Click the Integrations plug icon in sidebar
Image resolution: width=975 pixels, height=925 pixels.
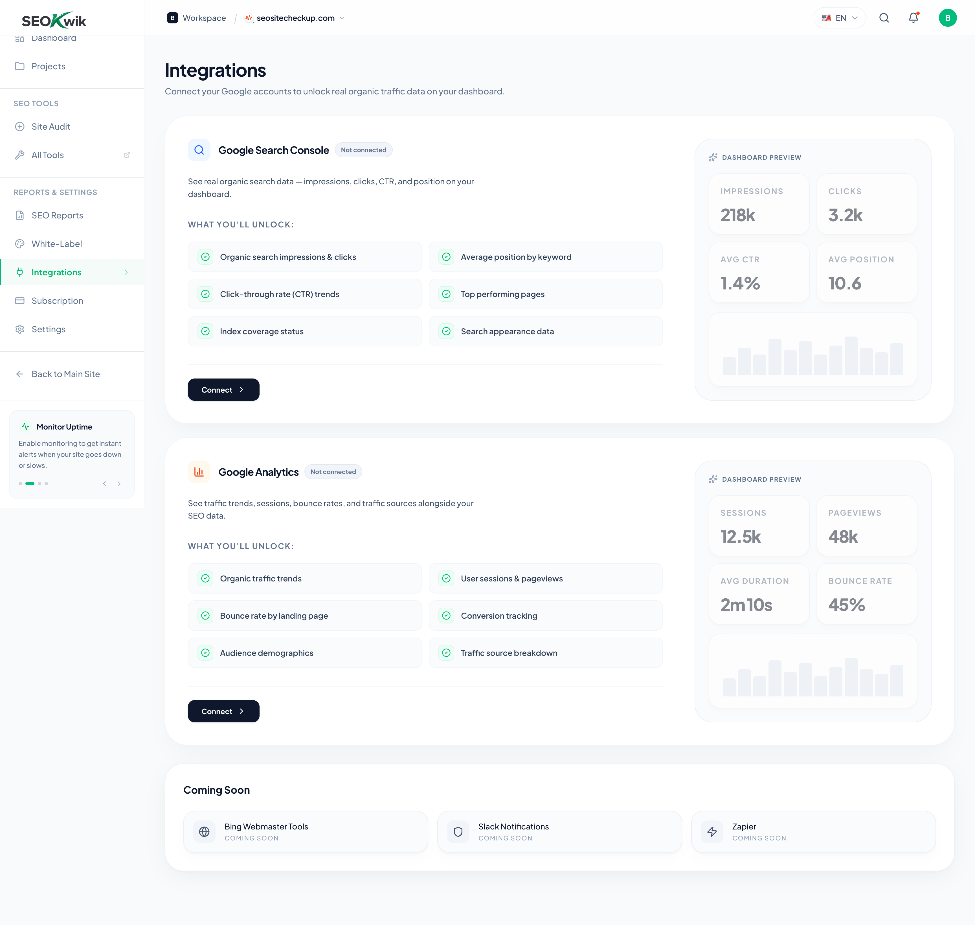20,272
